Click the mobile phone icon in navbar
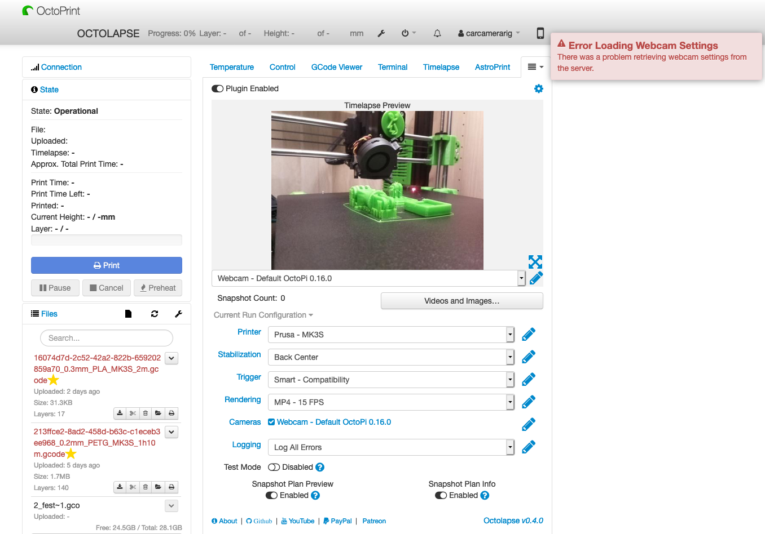 (540, 33)
